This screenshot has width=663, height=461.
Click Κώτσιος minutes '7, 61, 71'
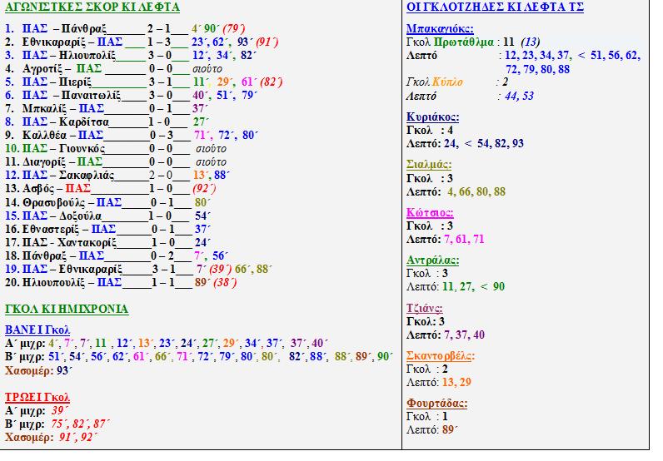tap(464, 239)
